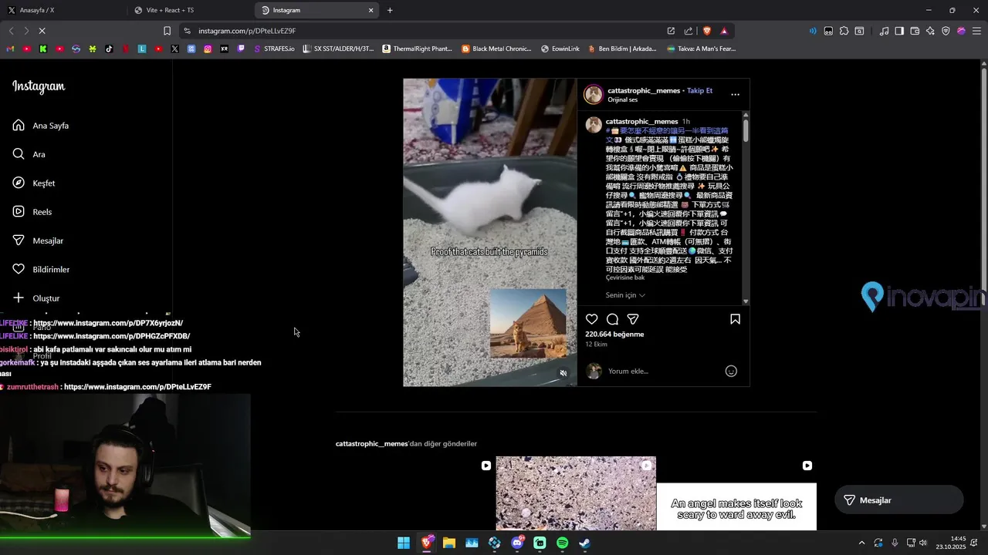Open the Twitch bookmark icon
Image resolution: width=988 pixels, height=555 pixels.
point(241,49)
